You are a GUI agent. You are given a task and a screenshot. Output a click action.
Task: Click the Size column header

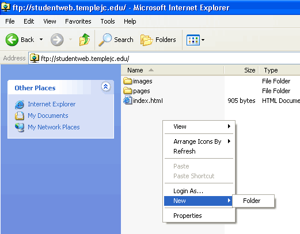coord(241,70)
